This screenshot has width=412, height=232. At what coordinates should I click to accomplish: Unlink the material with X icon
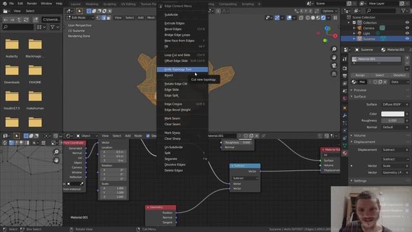[x=385, y=82]
